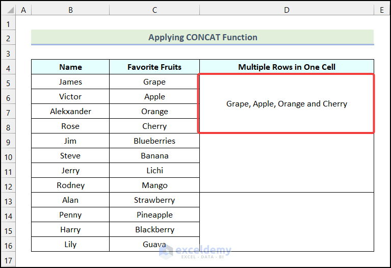Select row 5 header
This screenshot has height=268, width=391.
(8, 82)
